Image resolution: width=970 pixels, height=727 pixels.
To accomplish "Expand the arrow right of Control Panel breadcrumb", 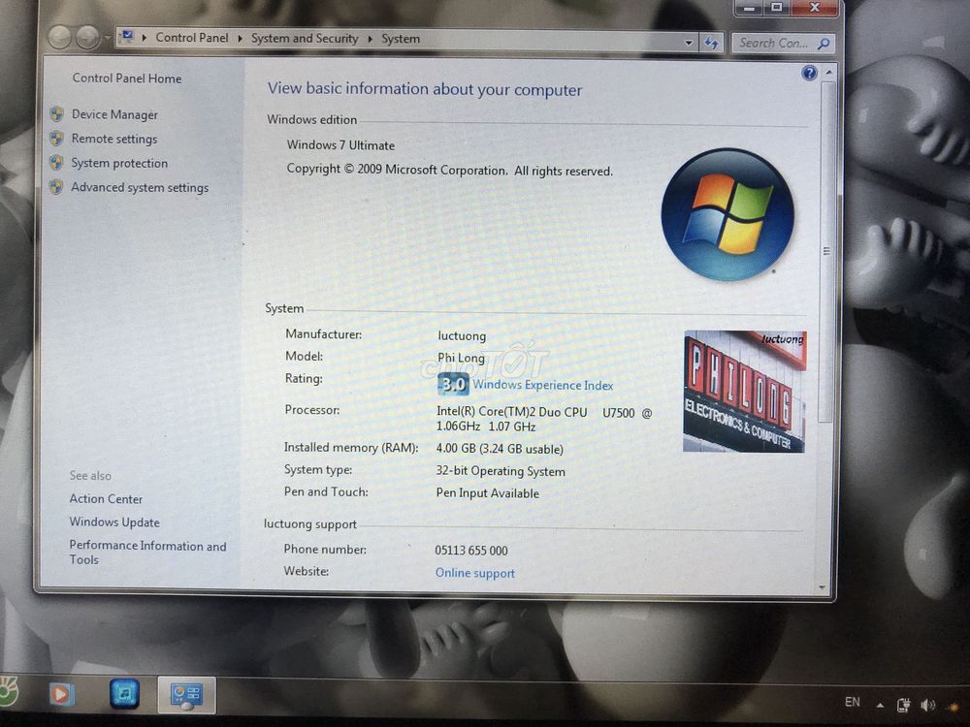I will coord(240,39).
